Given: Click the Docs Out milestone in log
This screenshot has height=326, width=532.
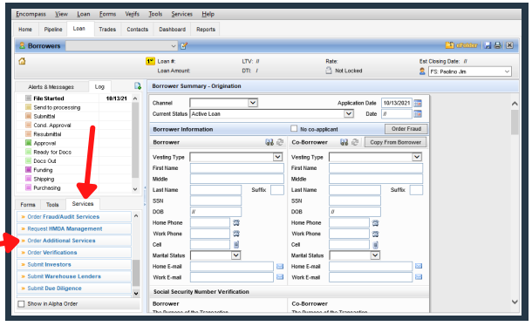Looking at the screenshot, I should (x=44, y=161).
